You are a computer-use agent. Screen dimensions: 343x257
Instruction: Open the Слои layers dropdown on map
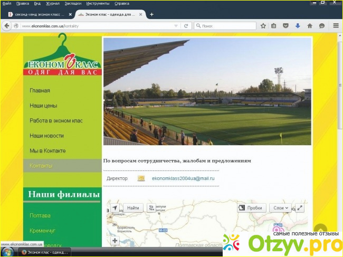(x=281, y=208)
